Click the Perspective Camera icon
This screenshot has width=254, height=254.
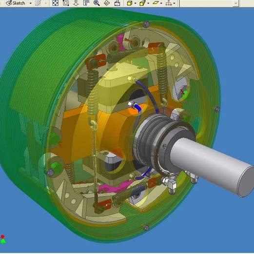[x=142, y=3]
